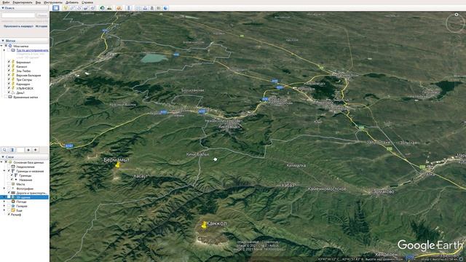This screenshot has width=466, height=262.
Task: Click the История link in search panel
Action: [x=42, y=26]
